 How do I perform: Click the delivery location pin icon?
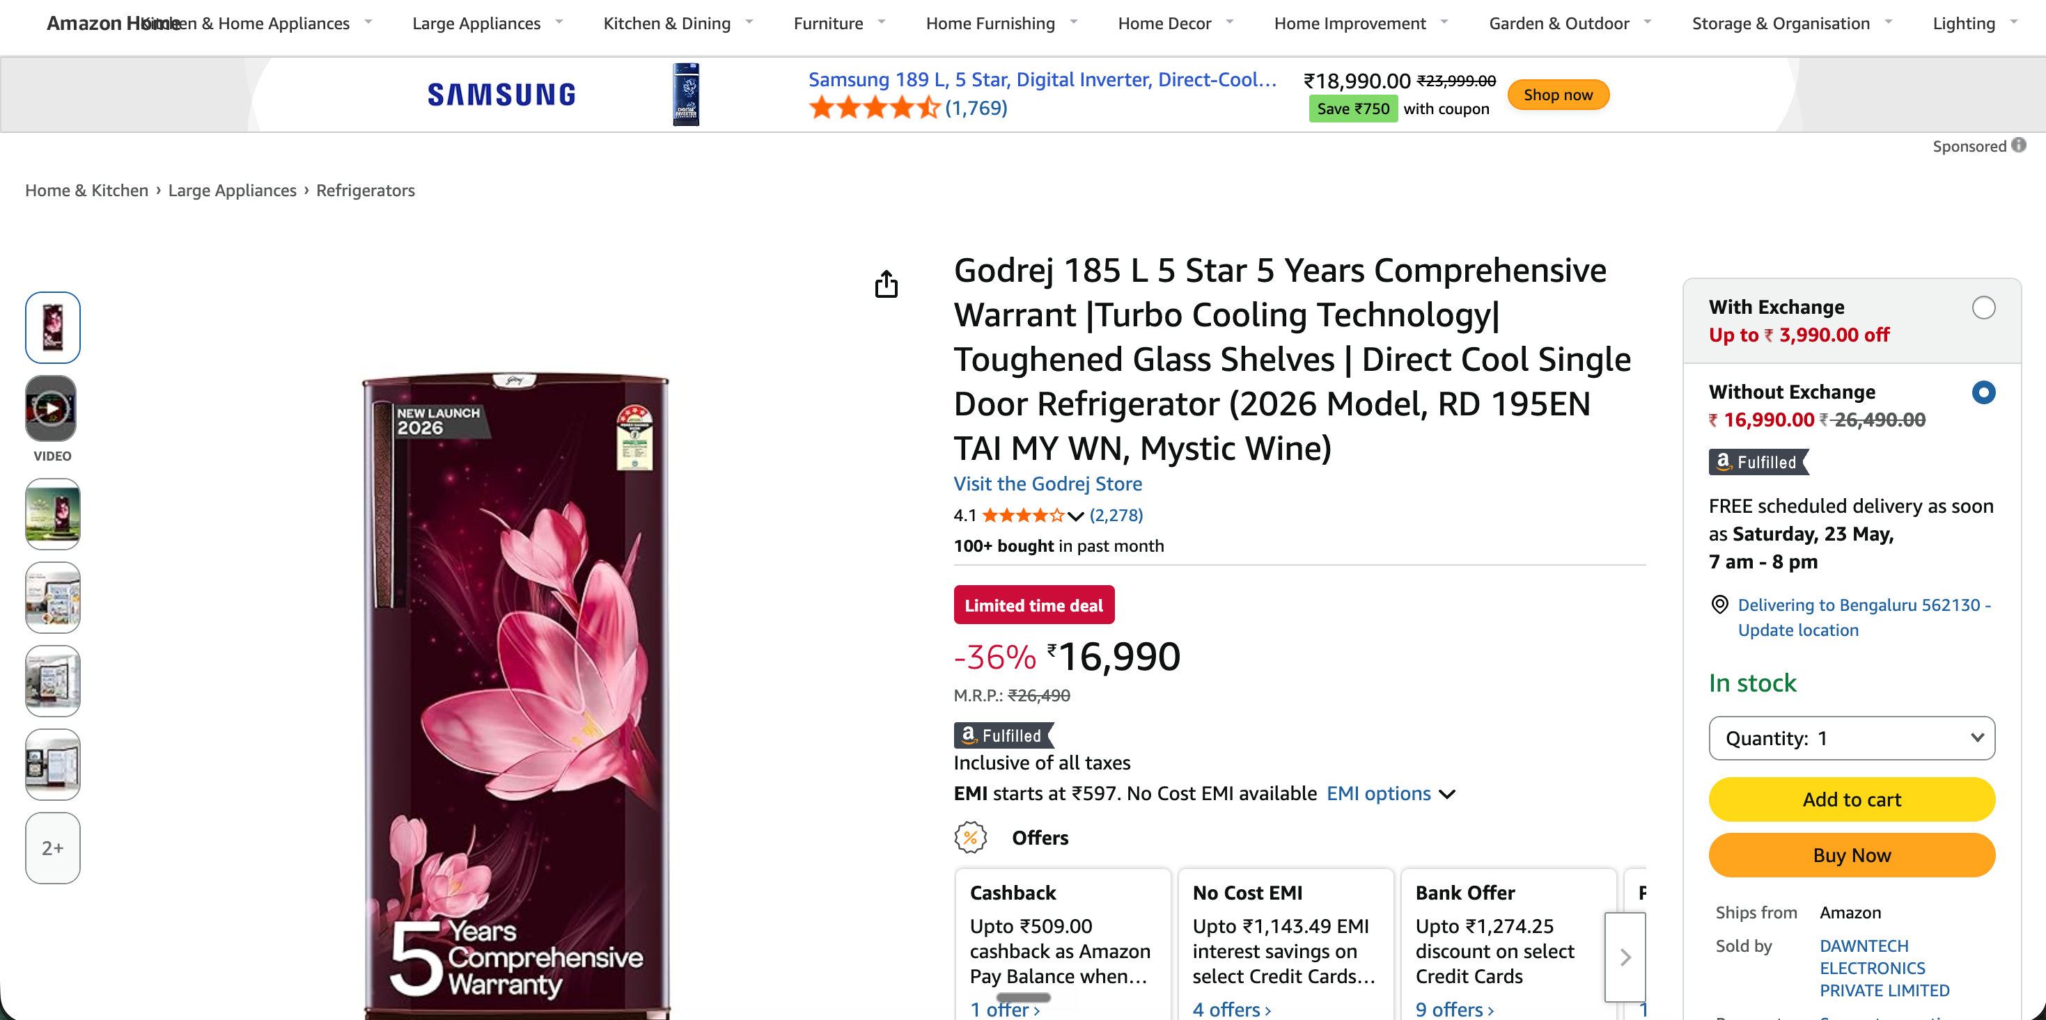[1719, 605]
